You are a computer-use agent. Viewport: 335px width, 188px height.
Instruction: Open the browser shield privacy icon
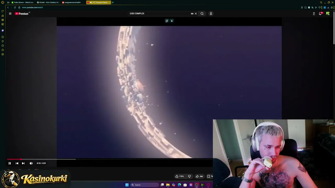coord(309,8)
